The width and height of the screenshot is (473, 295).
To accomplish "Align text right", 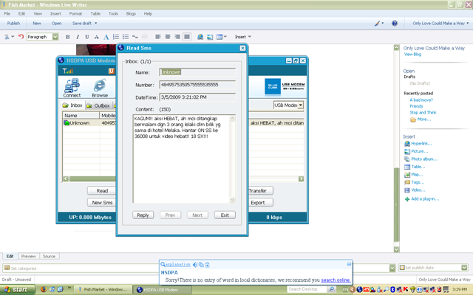I will click(177, 37).
